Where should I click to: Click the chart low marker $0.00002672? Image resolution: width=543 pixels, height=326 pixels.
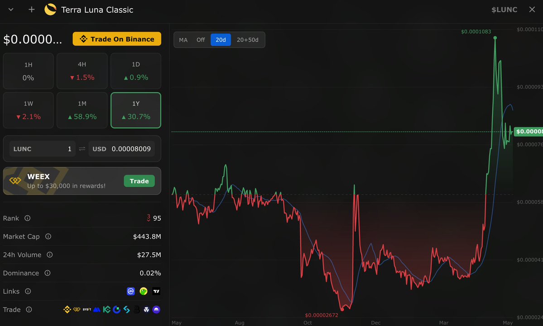point(322,315)
